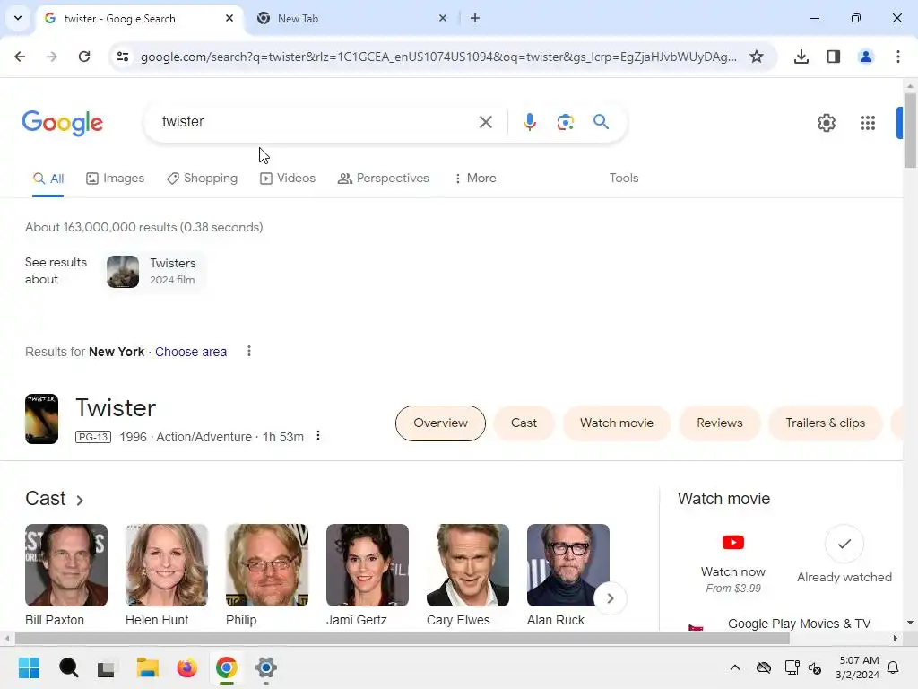The image size is (918, 689).
Task: Show next cast members carousel arrow
Action: [610, 598]
